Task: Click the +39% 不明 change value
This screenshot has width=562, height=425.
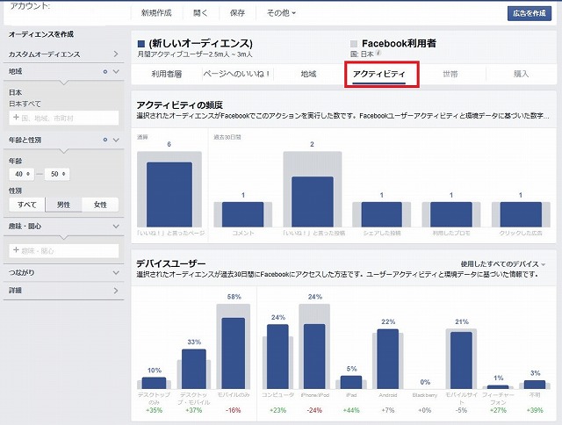Action: click(x=535, y=410)
